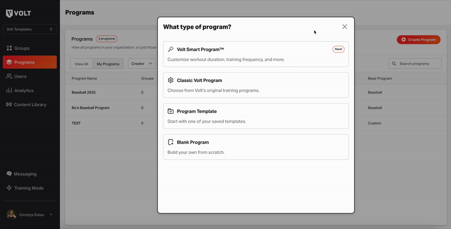Image resolution: width=451 pixels, height=229 pixels.
Task: Open the Volt Templates organization dropdown
Action: pyautogui.click(x=29, y=29)
